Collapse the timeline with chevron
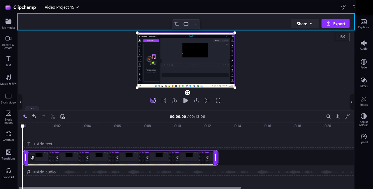Image resolution: width=373 pixels, height=189 pixels. point(32,109)
